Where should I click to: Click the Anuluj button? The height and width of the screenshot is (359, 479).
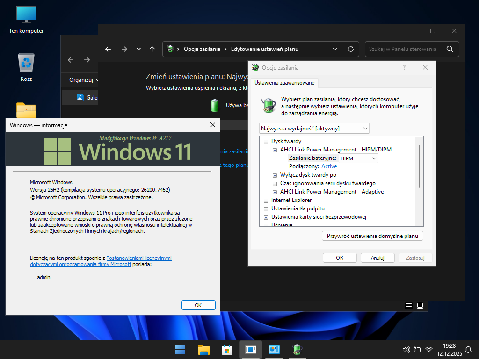[x=377, y=258]
